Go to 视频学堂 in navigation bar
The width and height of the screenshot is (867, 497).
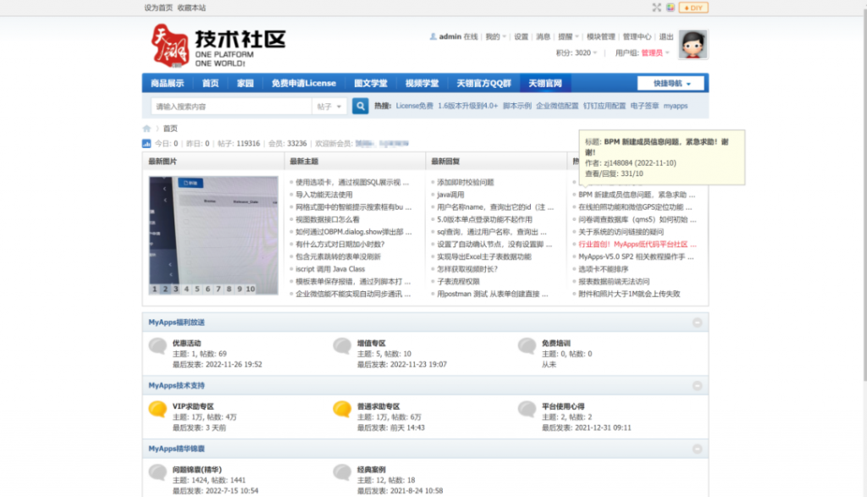tap(422, 83)
